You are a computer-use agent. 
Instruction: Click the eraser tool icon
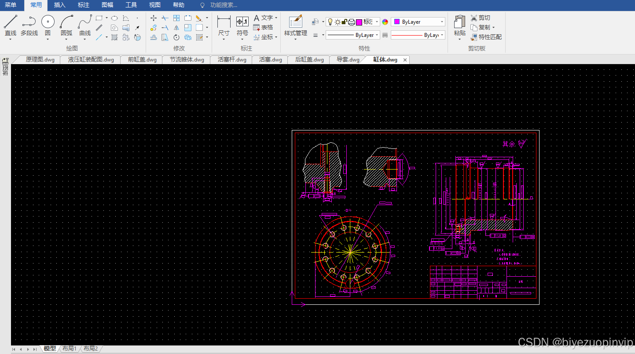point(199,18)
